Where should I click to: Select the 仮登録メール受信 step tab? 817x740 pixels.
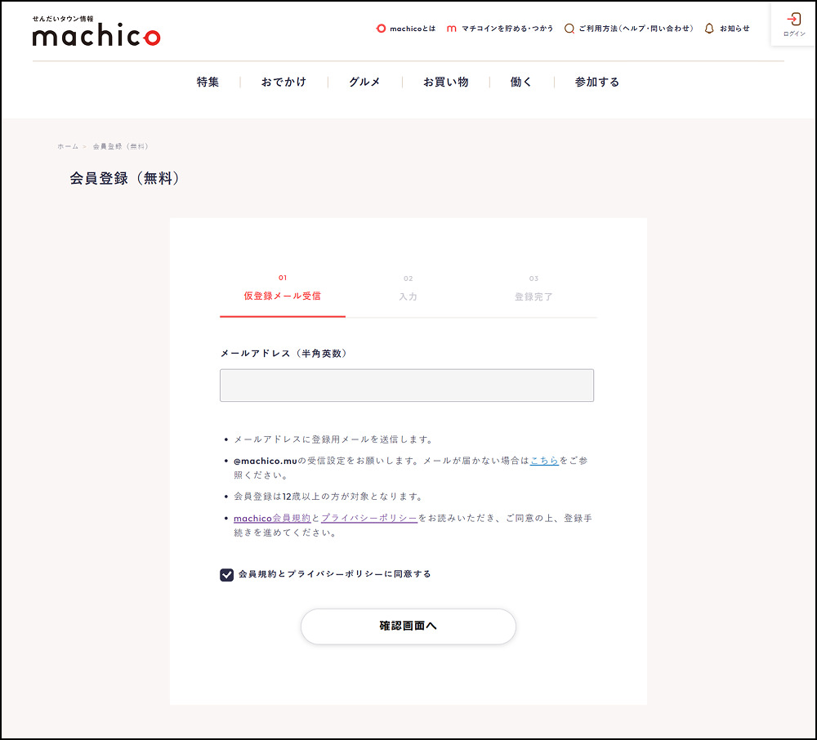(282, 296)
